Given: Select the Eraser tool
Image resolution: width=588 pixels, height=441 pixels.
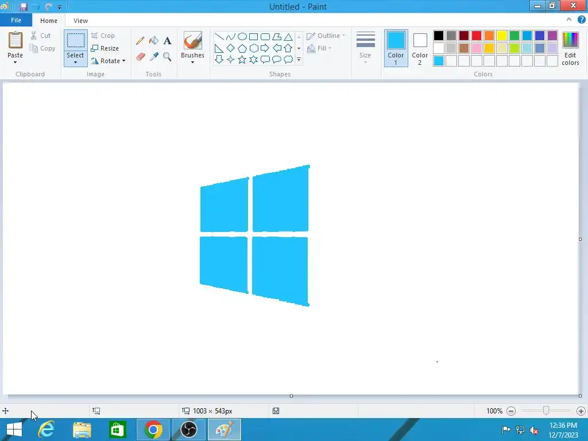Looking at the screenshot, I should coord(140,57).
